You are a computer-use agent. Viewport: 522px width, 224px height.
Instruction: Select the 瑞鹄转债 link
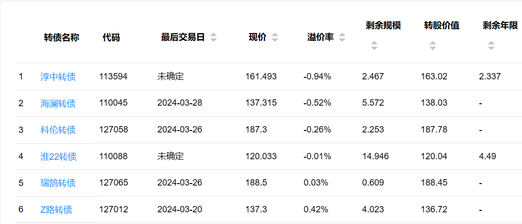pyautogui.click(x=58, y=183)
